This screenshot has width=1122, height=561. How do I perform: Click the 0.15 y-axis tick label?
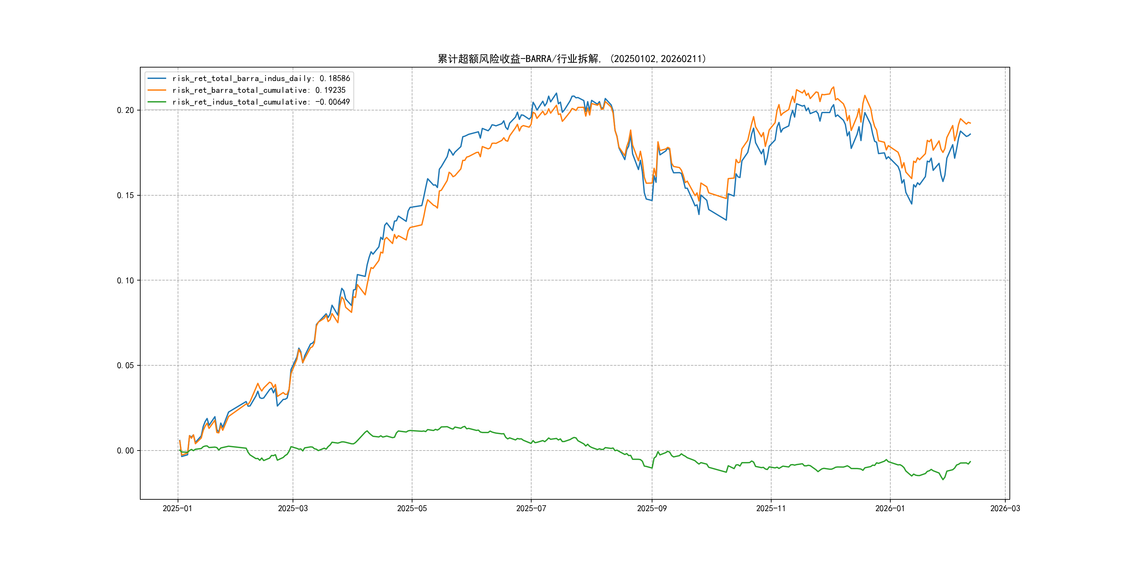pyautogui.click(x=125, y=195)
